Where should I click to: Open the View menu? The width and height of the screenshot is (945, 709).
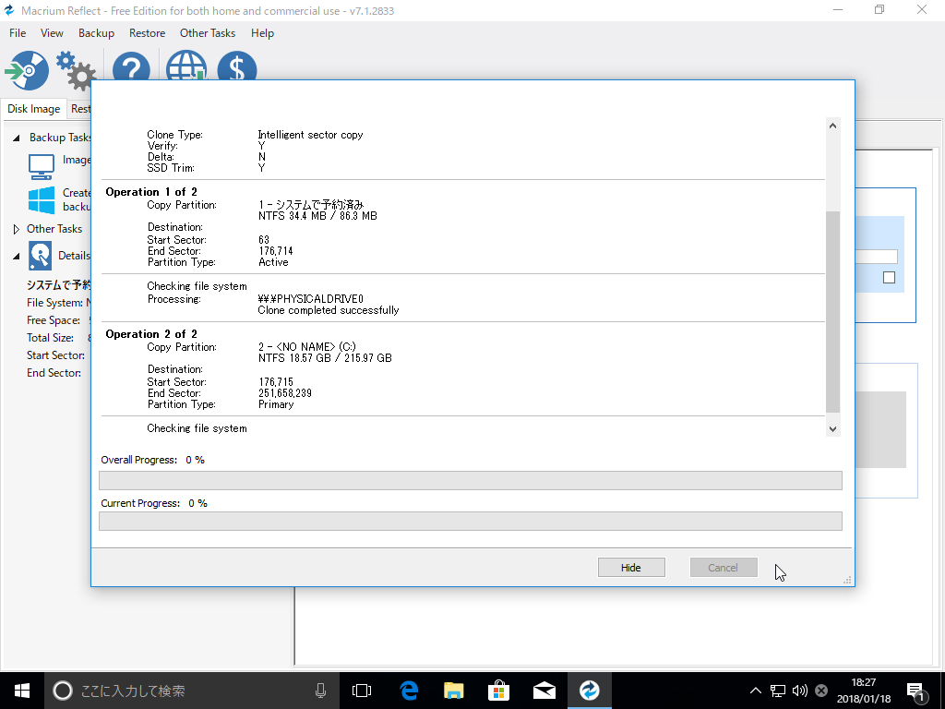click(x=52, y=33)
